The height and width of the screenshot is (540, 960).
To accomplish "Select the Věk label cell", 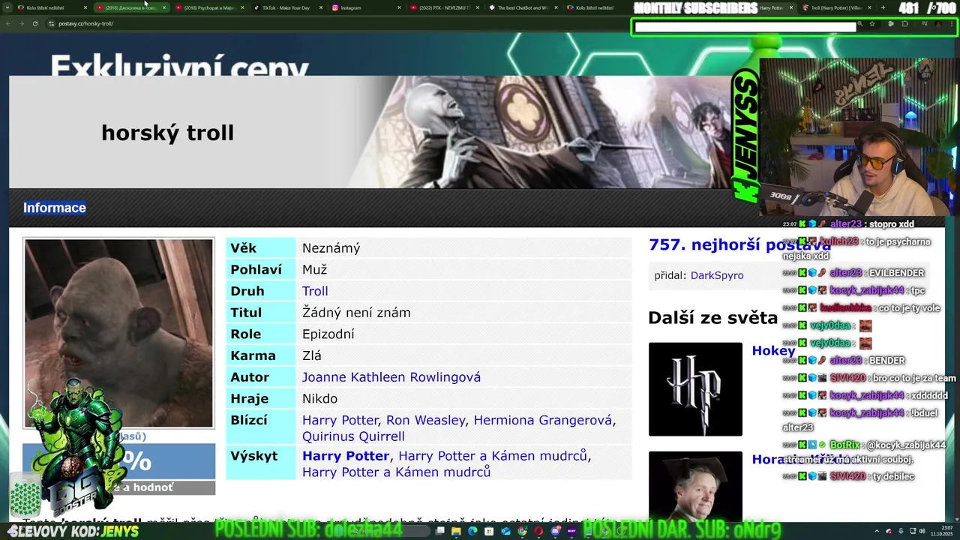I will click(x=261, y=248).
